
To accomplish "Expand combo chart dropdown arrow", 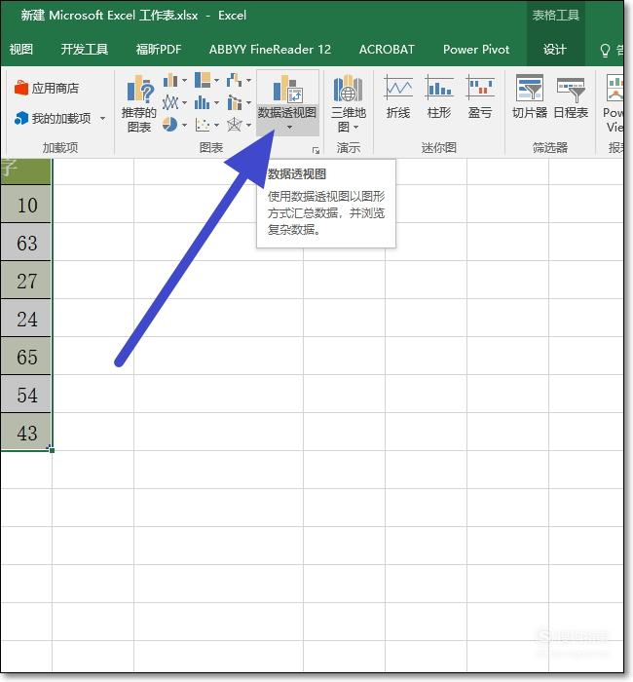I will [249, 103].
